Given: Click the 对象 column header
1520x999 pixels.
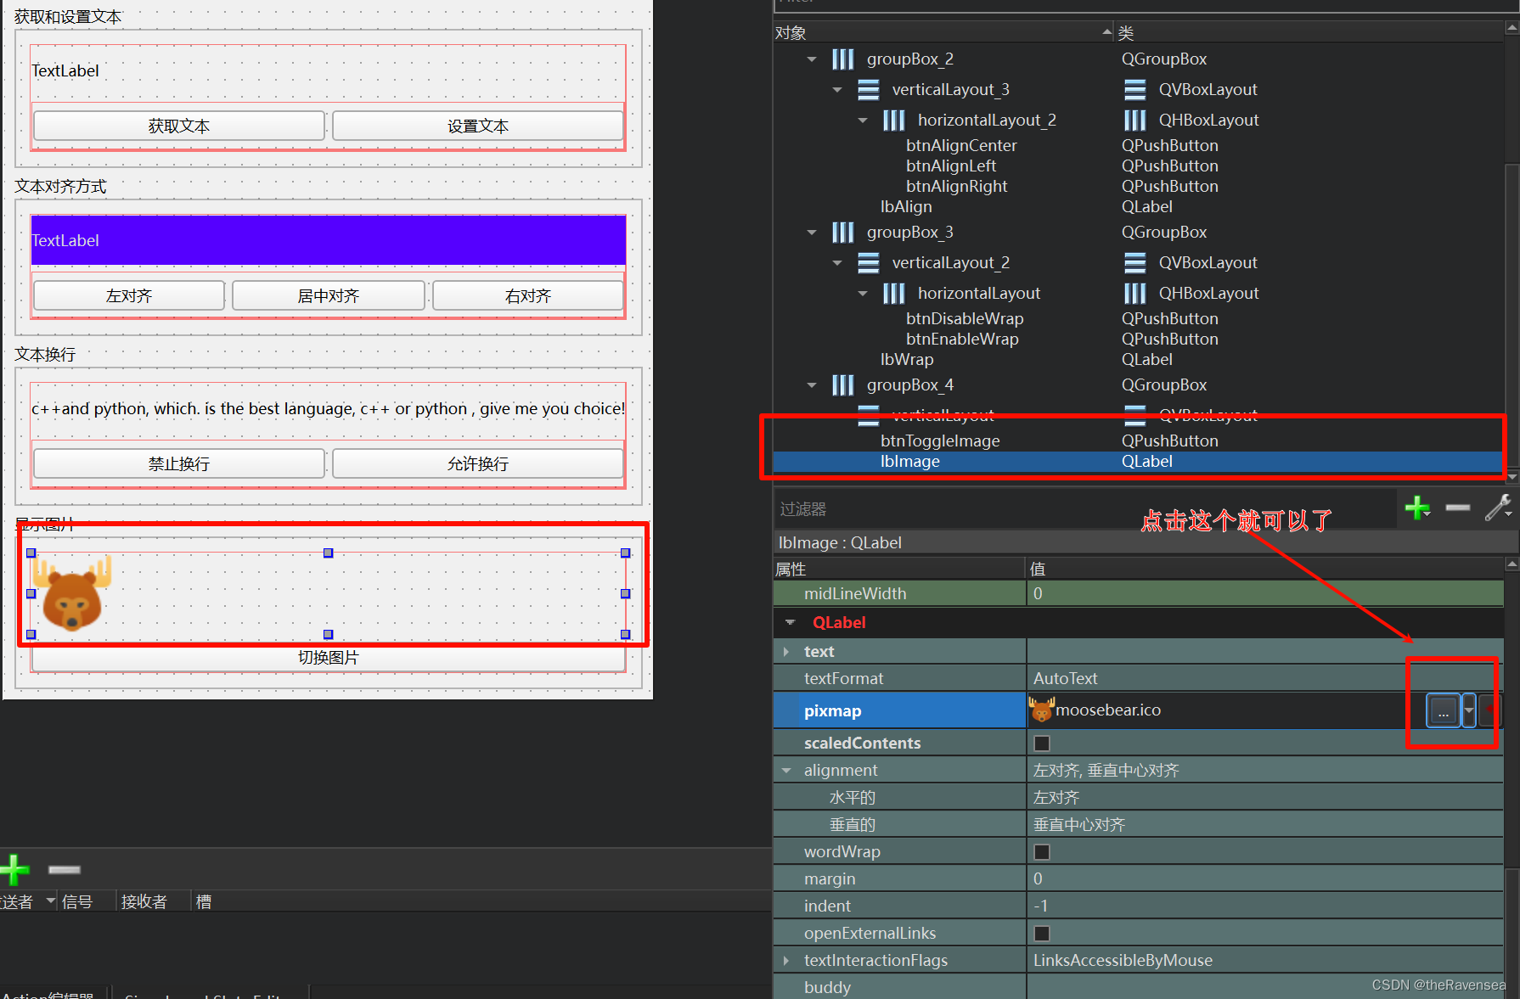Looking at the screenshot, I should click(943, 33).
